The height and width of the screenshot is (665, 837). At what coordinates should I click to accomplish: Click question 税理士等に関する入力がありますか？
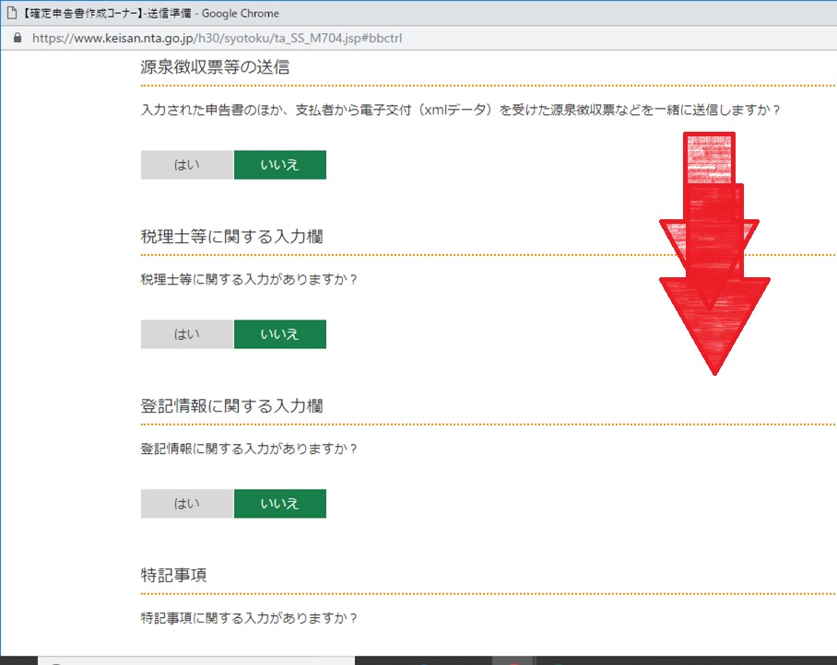point(249,279)
